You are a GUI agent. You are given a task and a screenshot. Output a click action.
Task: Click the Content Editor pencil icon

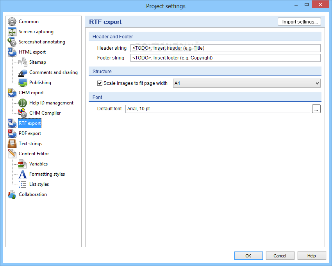click(x=12, y=154)
